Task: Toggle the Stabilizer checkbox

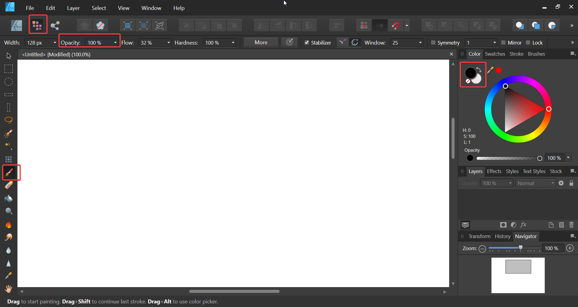Action: point(307,42)
